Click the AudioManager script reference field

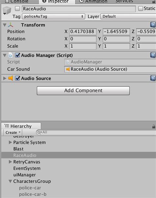110,62
